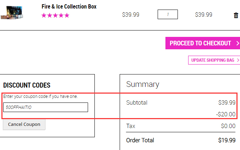Click the fifth pink rating star

point(67,15)
